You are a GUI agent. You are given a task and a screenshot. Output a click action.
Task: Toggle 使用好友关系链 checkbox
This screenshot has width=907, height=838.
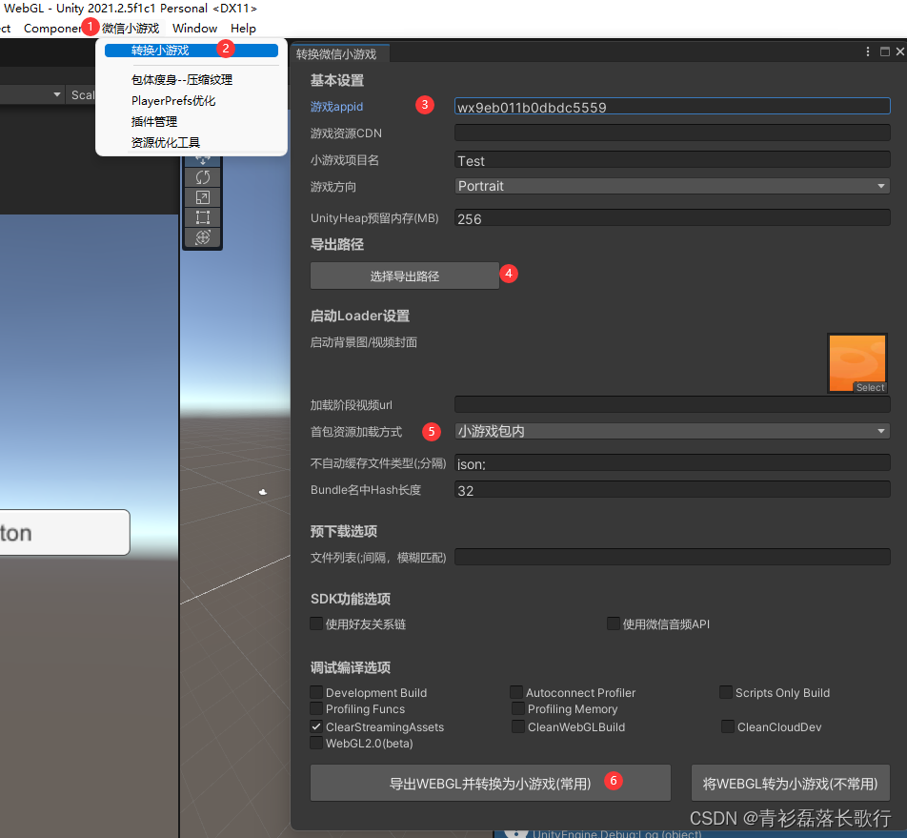point(316,623)
